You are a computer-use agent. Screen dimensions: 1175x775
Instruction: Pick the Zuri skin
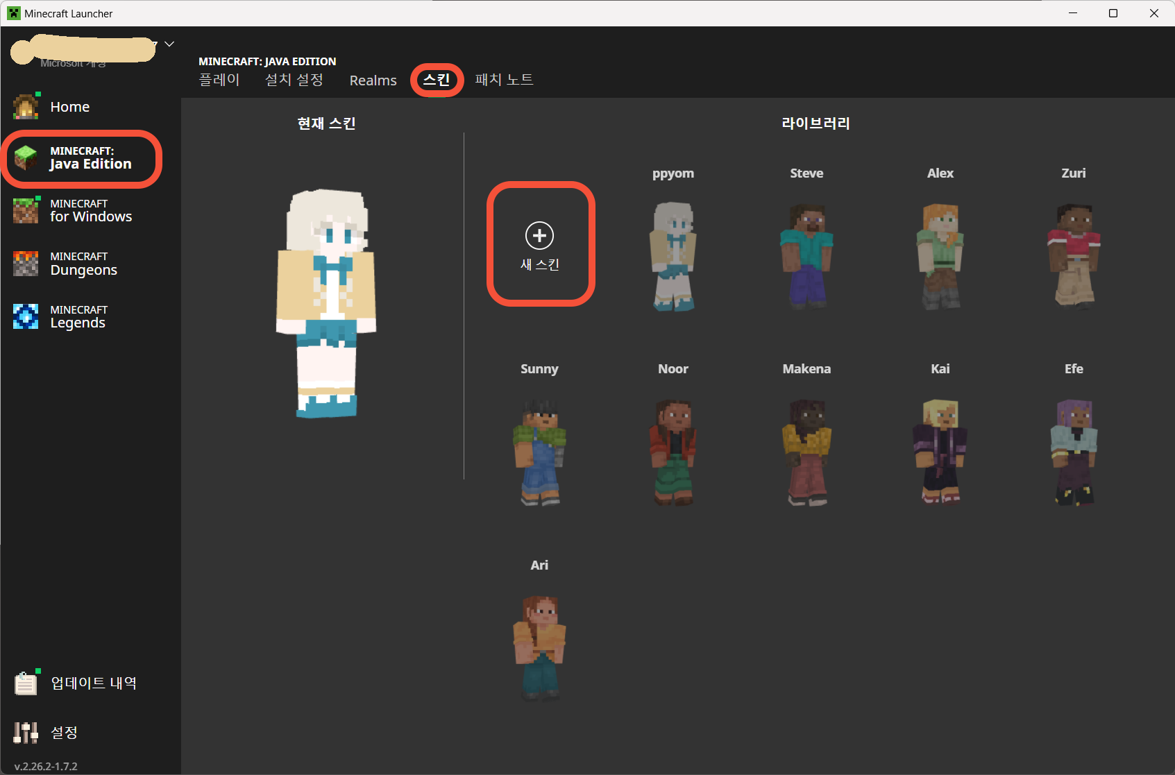click(1074, 255)
